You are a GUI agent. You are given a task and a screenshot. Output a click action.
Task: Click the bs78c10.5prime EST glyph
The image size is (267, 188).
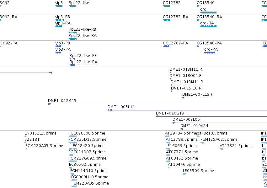[x=198, y=136]
